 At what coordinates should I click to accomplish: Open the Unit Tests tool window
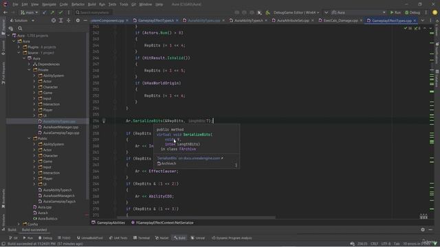click(118, 238)
